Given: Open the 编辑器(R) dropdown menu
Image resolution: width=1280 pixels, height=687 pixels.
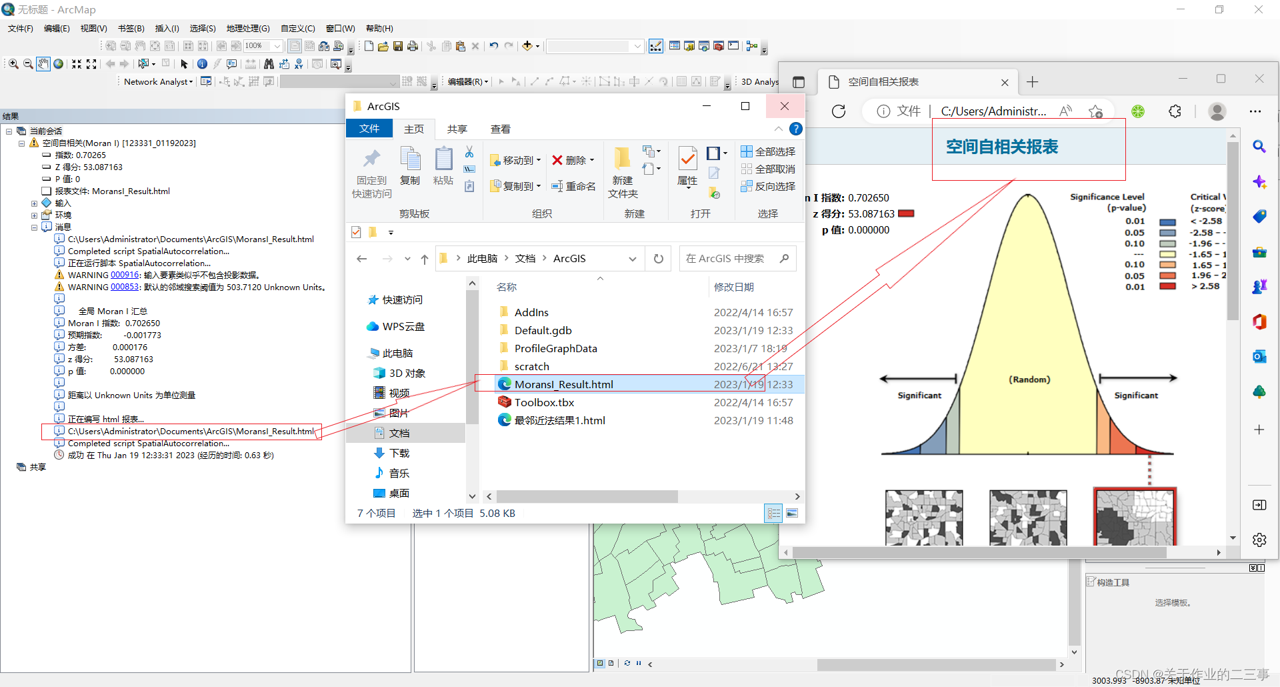Looking at the screenshot, I should point(468,81).
